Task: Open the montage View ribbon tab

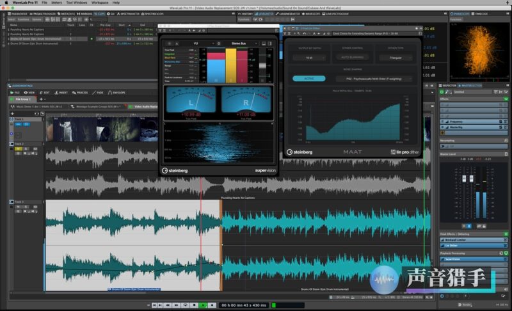Action: coord(29,93)
